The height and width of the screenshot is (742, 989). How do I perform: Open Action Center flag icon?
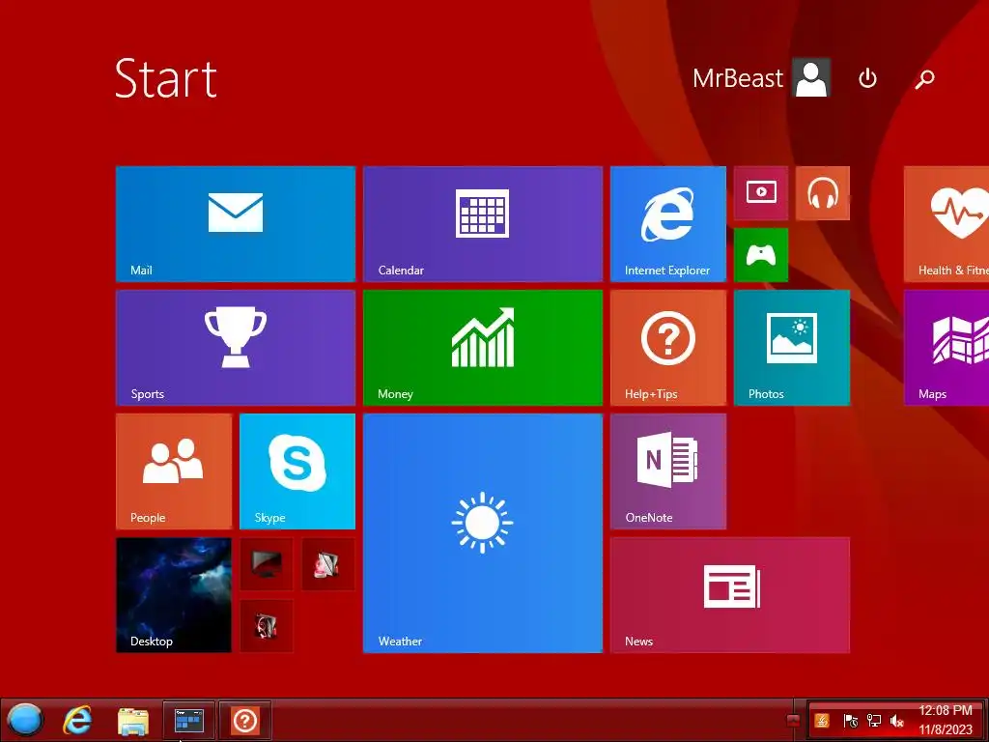coord(850,721)
